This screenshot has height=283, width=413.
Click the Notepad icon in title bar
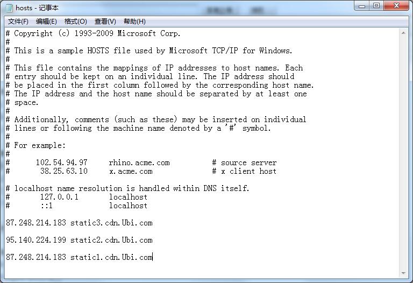[9, 8]
